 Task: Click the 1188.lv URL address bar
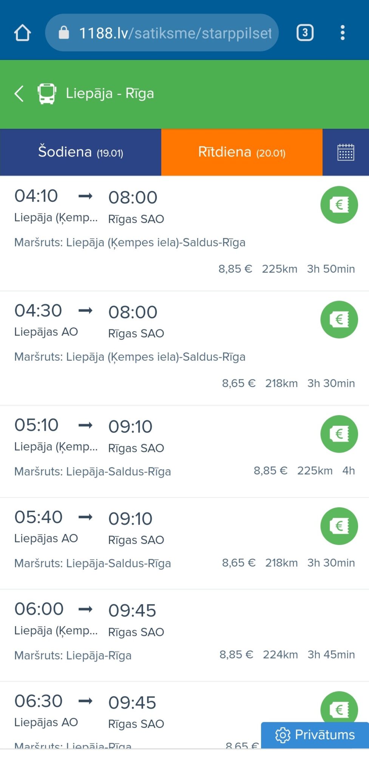click(x=162, y=33)
